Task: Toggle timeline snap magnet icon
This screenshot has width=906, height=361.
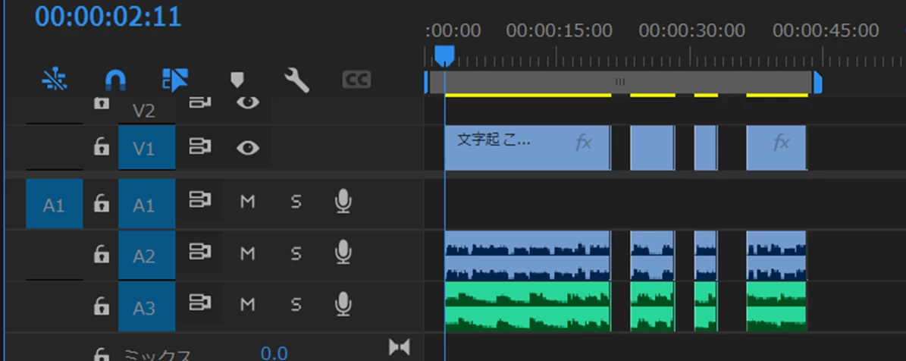Action: 115,80
